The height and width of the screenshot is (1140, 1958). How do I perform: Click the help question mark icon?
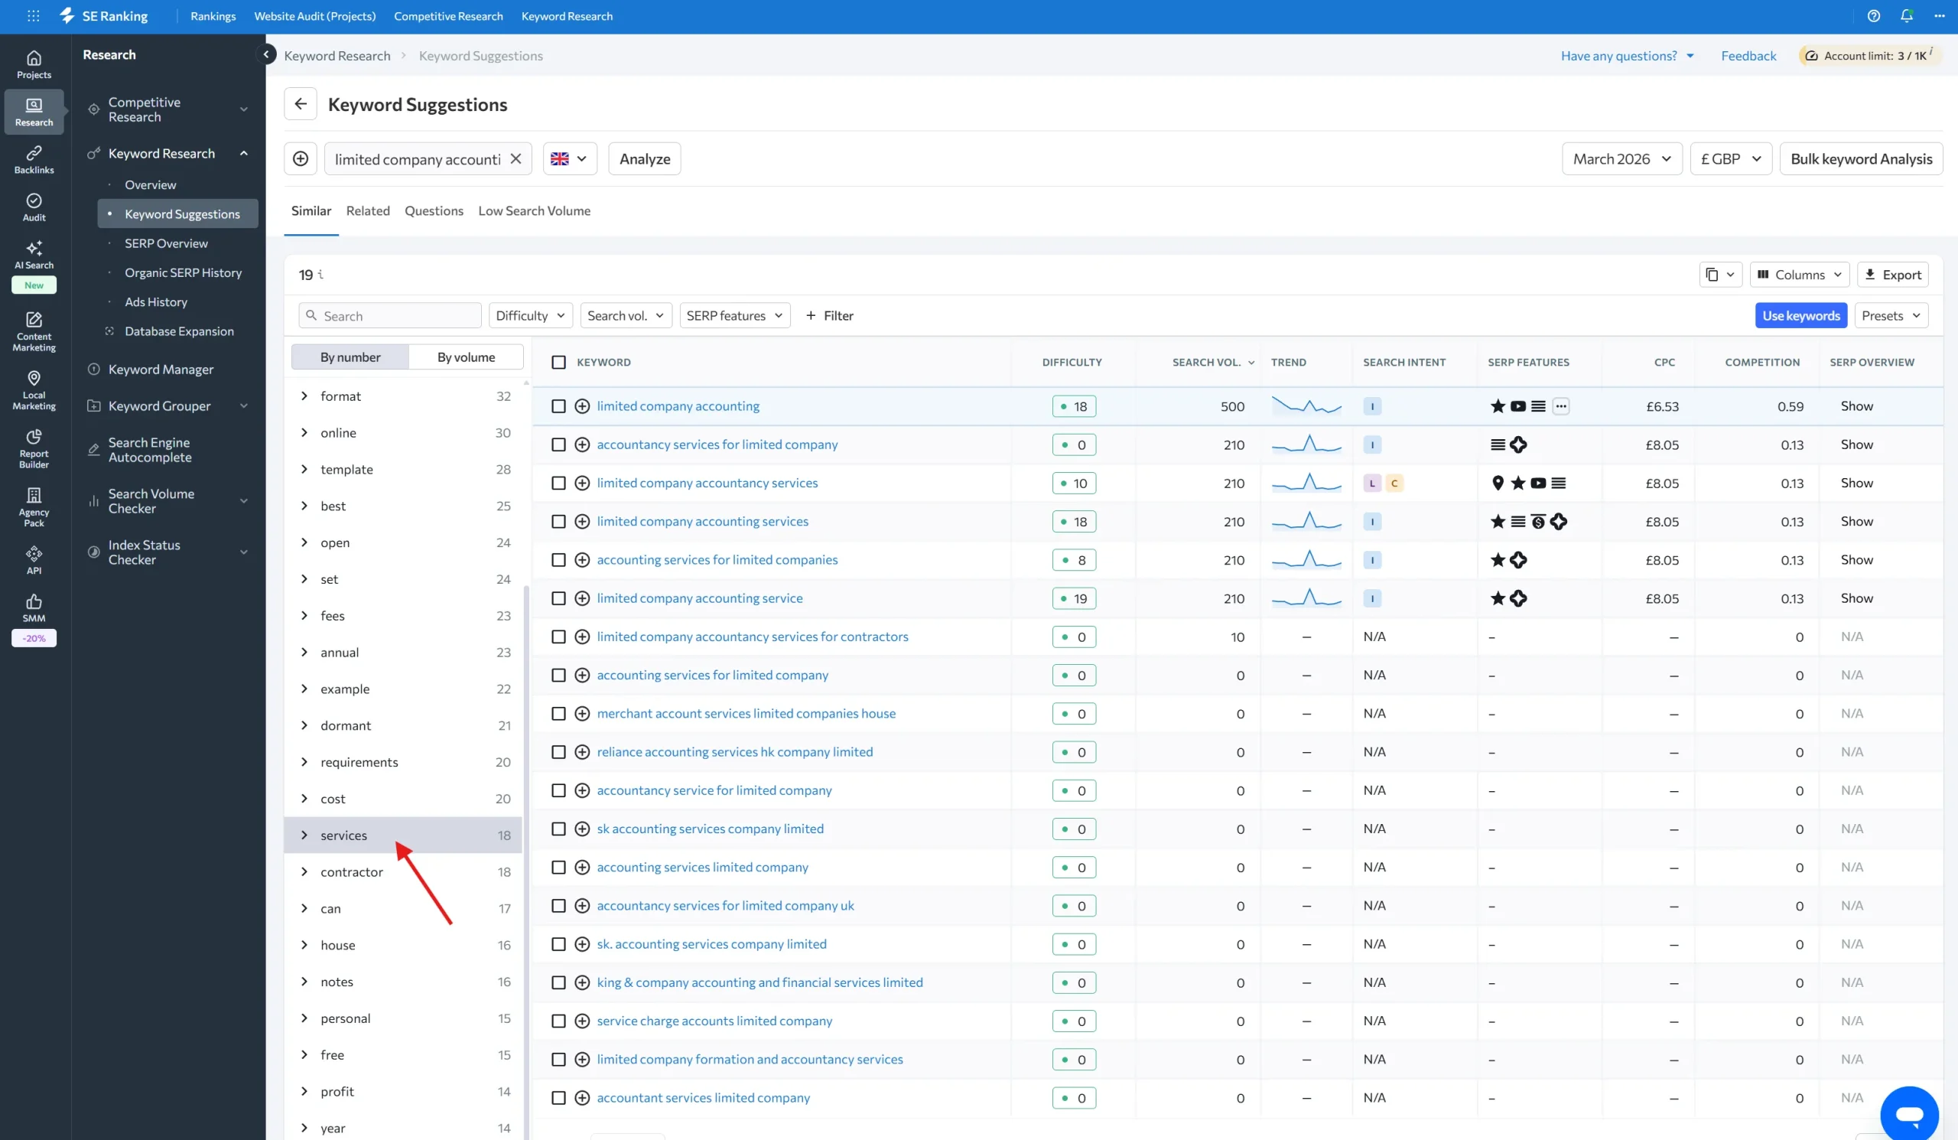1873,15
